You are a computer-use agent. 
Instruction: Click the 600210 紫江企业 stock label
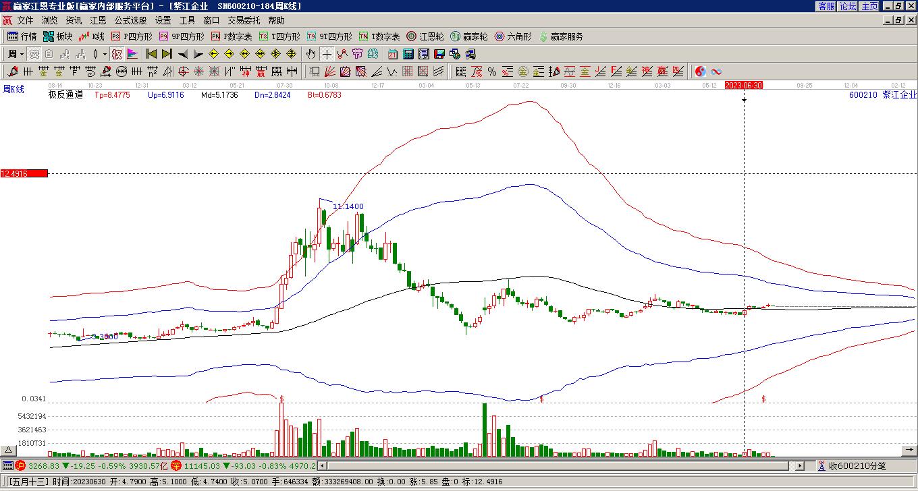tap(883, 95)
